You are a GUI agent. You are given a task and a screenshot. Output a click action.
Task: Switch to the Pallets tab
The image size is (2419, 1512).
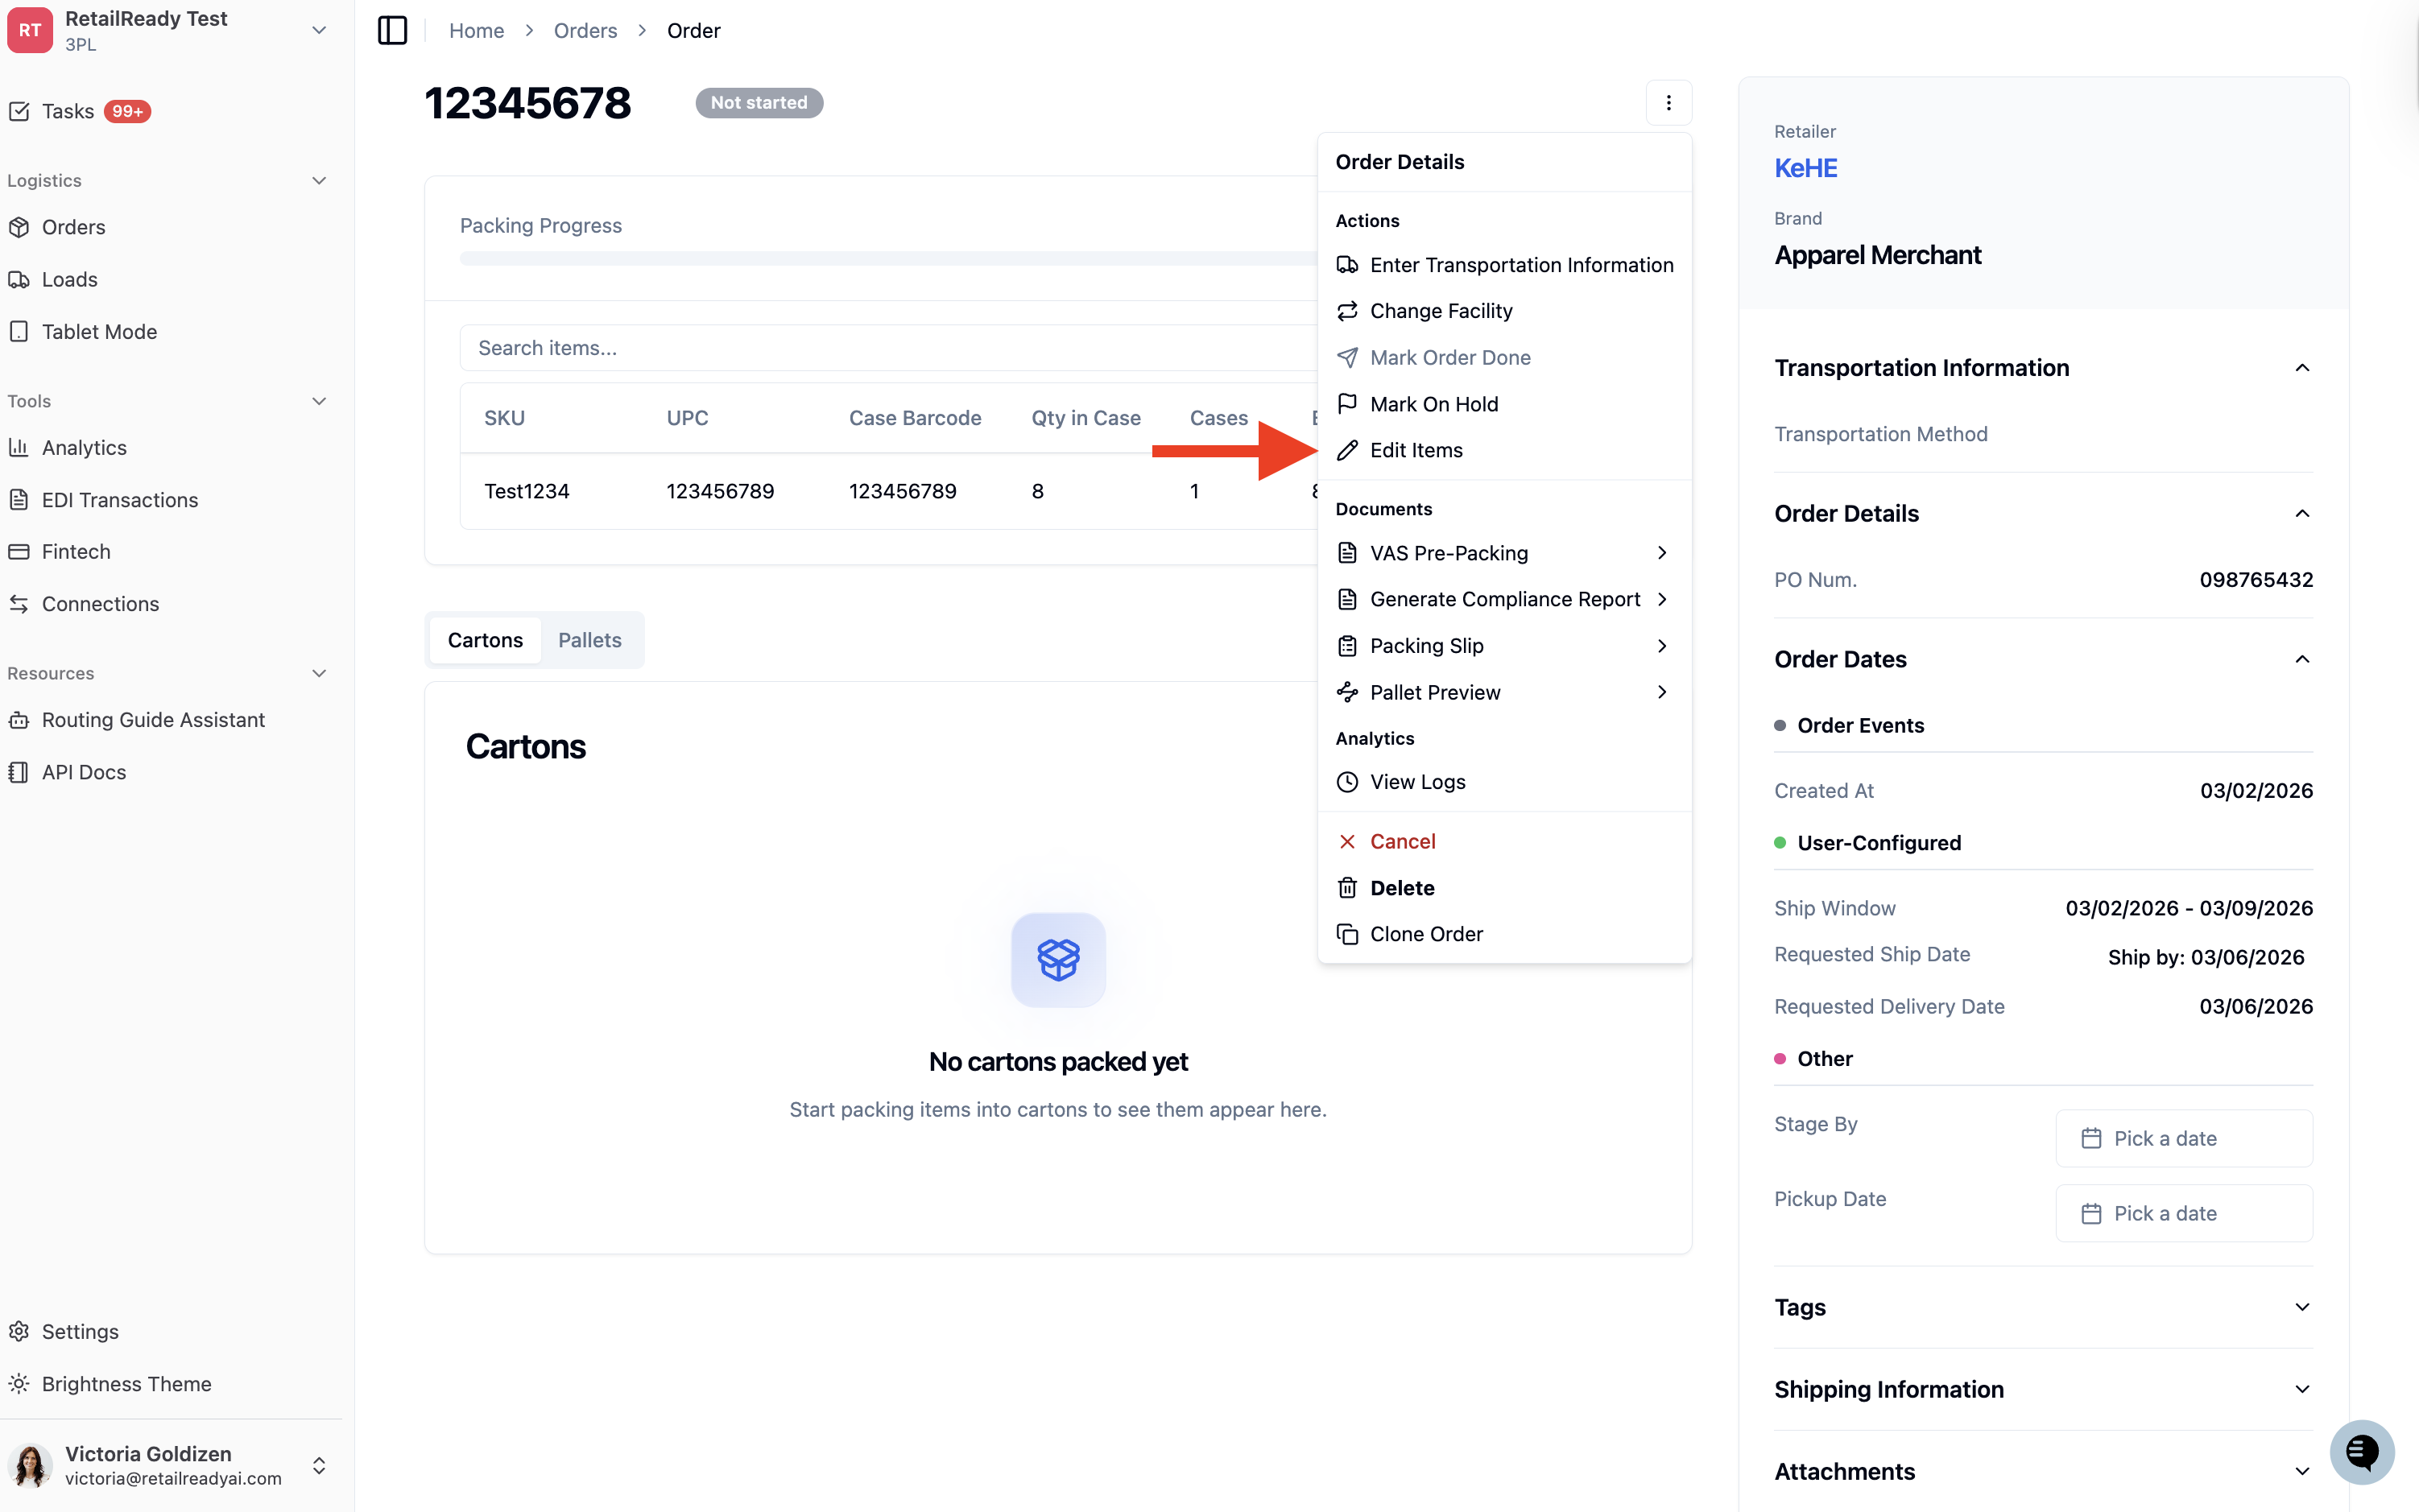click(589, 640)
